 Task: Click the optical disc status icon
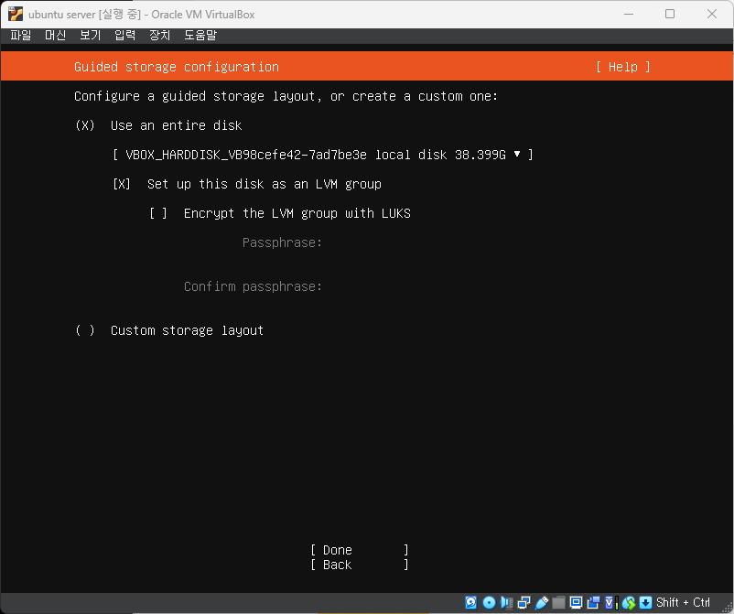click(x=489, y=602)
